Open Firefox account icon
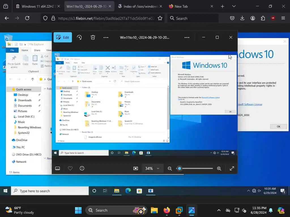This screenshot has width=290, height=217. click(x=253, y=18)
